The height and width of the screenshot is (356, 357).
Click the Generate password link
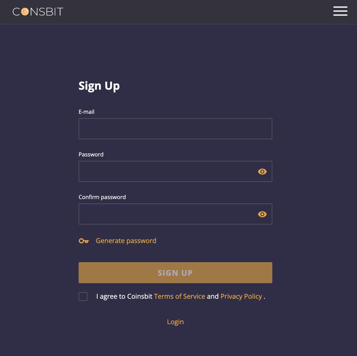coord(126,241)
